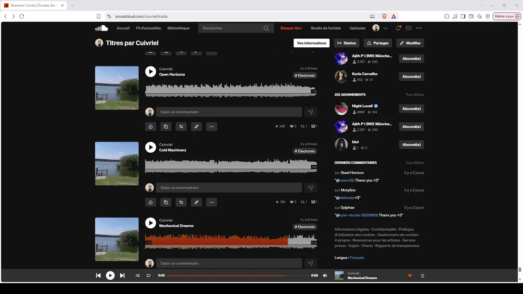Click the Station button

click(347, 43)
